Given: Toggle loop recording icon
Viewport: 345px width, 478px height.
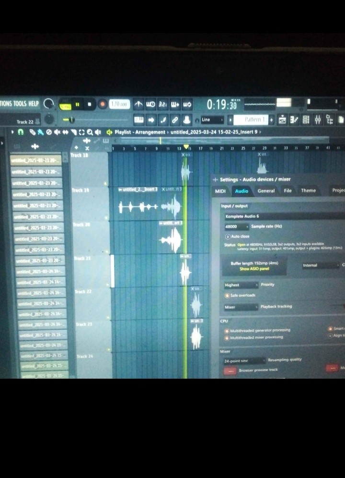Looking at the screenshot, I should point(187,104).
